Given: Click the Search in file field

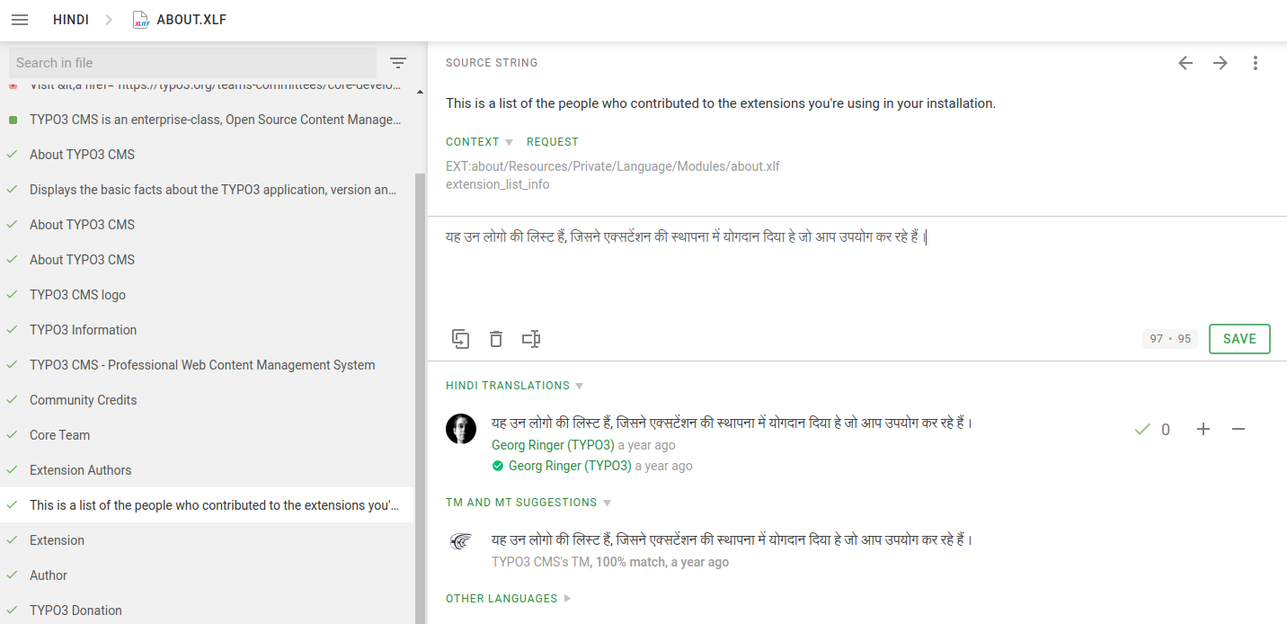Looking at the screenshot, I should pyautogui.click(x=192, y=63).
